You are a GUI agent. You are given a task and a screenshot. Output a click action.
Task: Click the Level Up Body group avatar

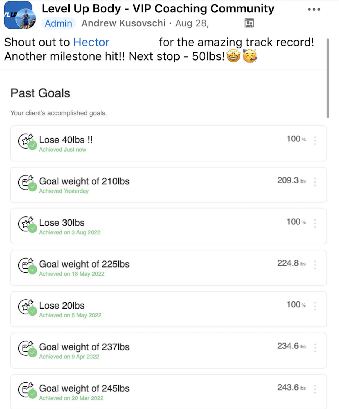coord(20,15)
